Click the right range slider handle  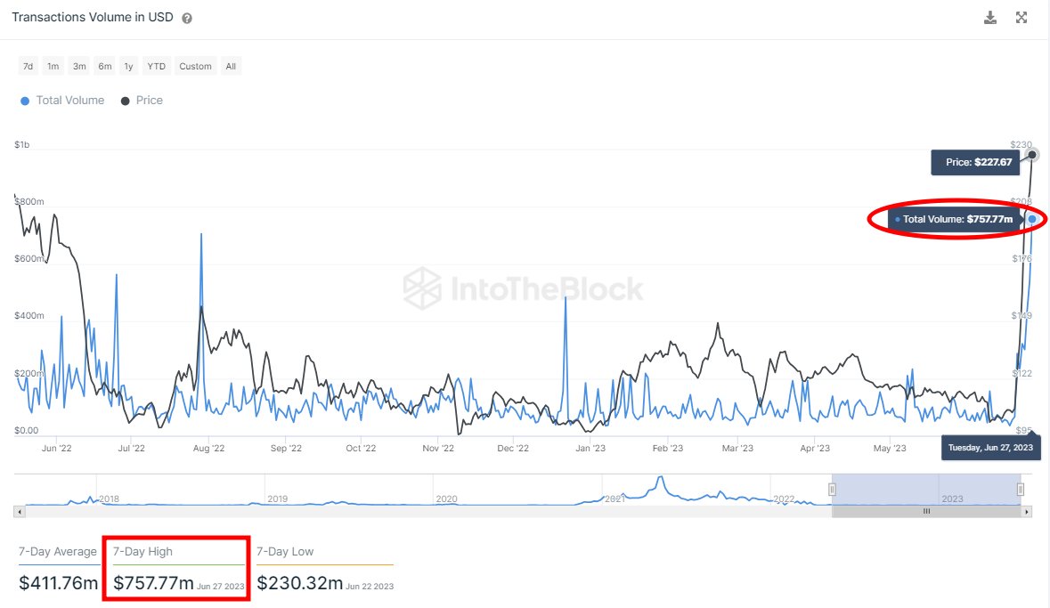tap(1021, 489)
